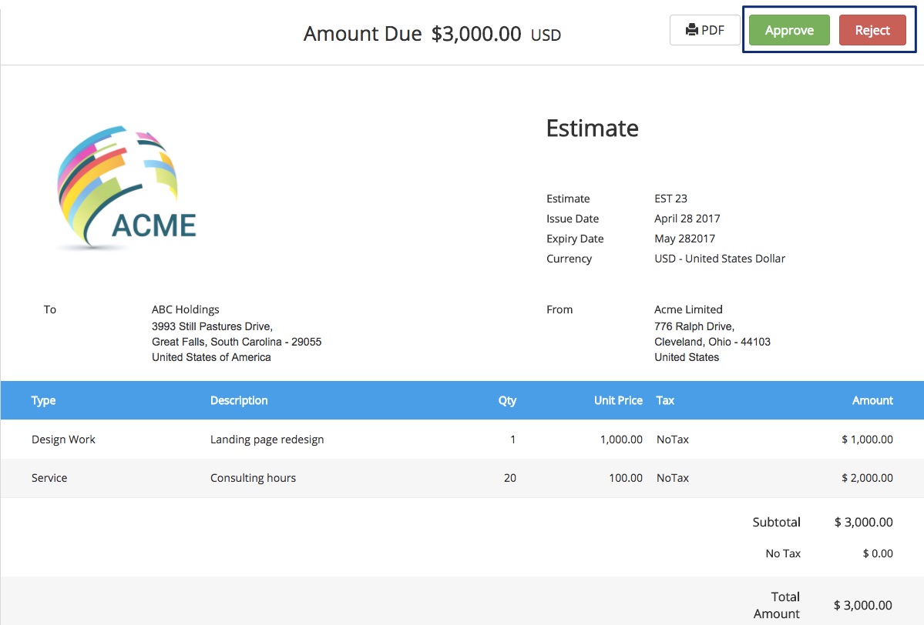Viewport: 924px width, 625px height.
Task: Click the $ 2,000.00 amount cell
Action: (867, 478)
